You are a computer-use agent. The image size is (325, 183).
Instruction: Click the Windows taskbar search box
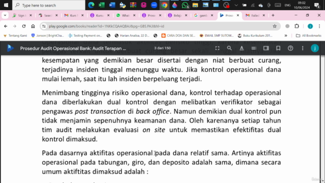[x=49, y=5]
